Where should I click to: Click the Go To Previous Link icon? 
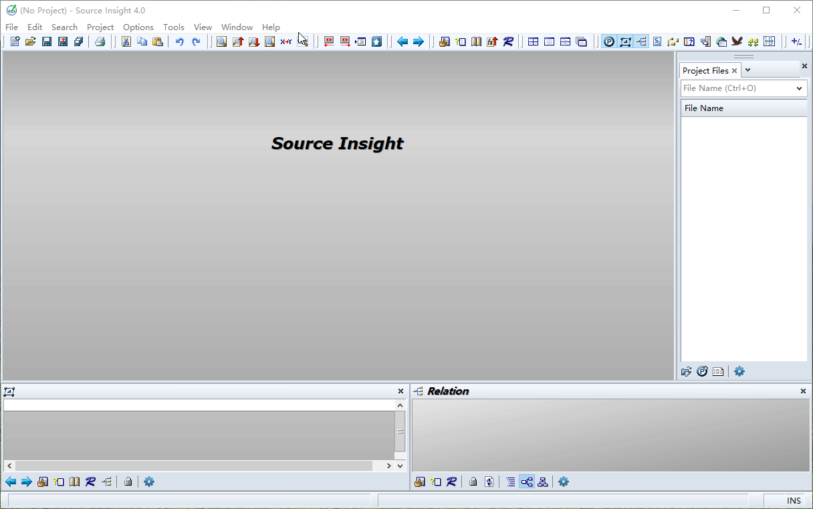pos(329,41)
